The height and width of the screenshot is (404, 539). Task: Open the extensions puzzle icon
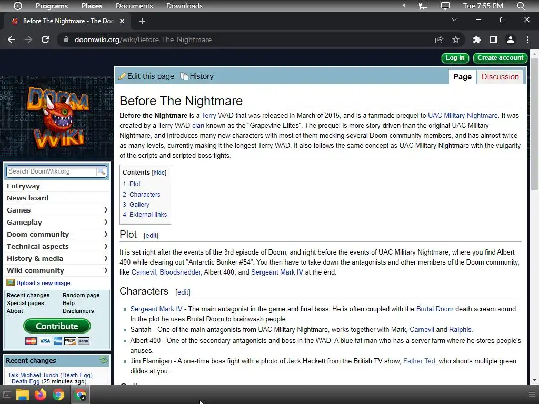tap(476, 40)
